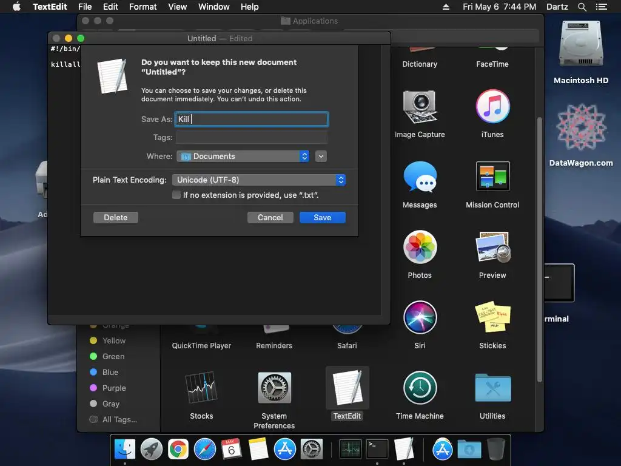Select the System Preferences app icon in Applications
The width and height of the screenshot is (621, 466).
click(274, 388)
